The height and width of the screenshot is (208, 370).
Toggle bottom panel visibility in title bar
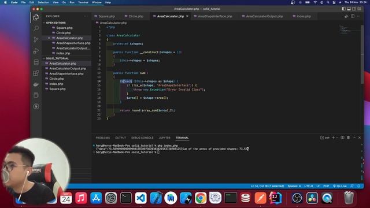click(349, 9)
